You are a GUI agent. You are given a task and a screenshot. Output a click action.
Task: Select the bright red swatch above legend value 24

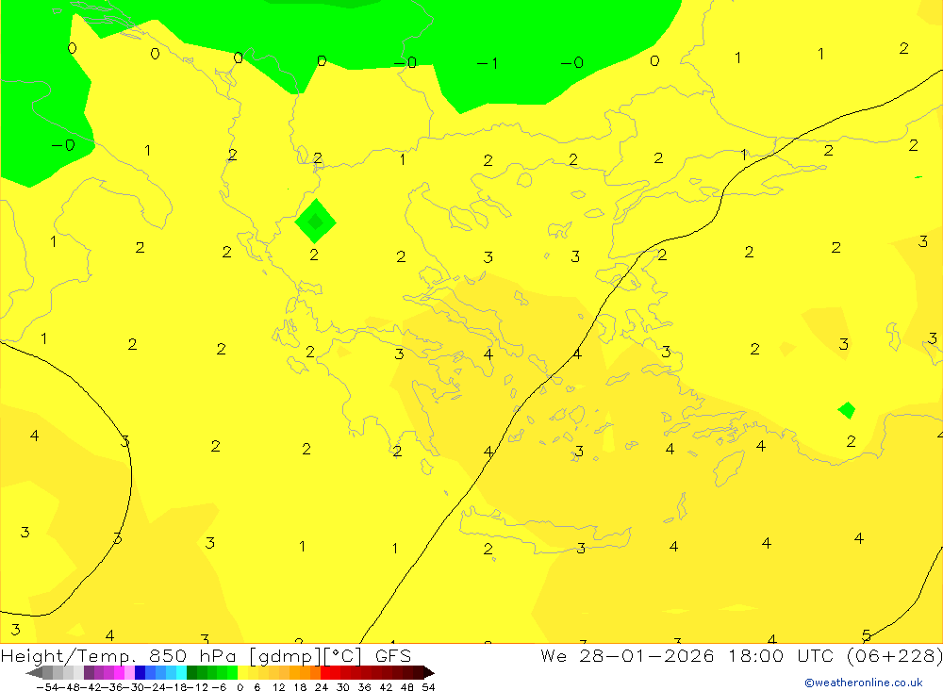(325, 673)
